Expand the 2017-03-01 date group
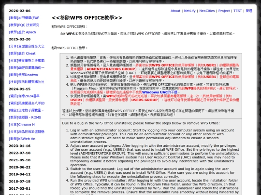 tap(20, 189)
